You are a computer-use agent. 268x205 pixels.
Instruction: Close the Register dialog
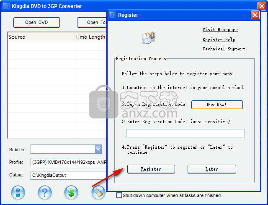pos(255,15)
